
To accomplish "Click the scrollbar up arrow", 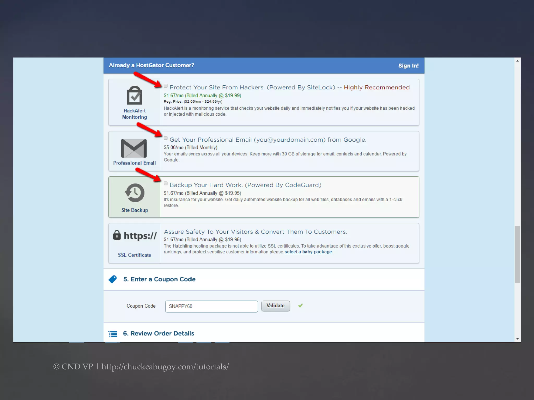I will coord(518,61).
